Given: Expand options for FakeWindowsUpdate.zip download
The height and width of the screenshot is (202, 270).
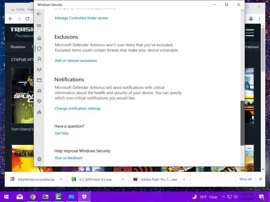Looking at the screenshot, I should click(61, 179).
